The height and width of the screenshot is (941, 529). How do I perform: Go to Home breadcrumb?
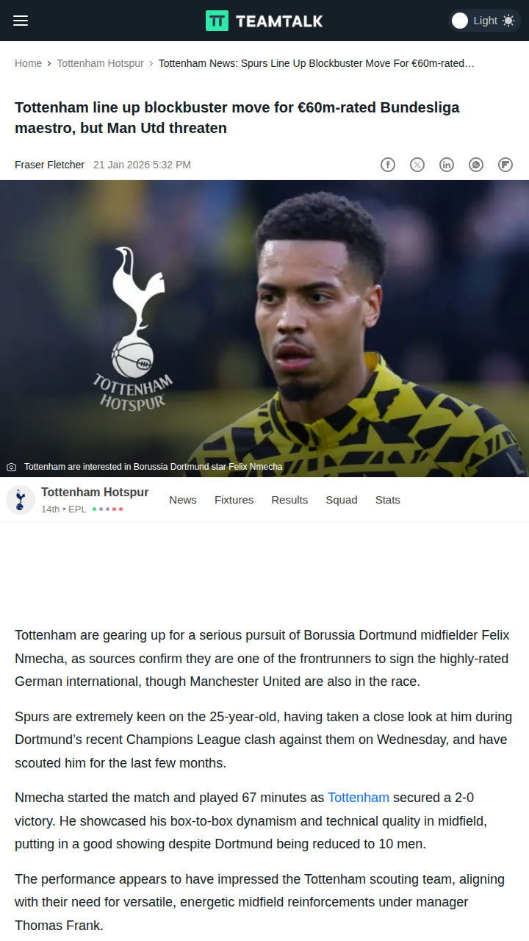tap(28, 63)
